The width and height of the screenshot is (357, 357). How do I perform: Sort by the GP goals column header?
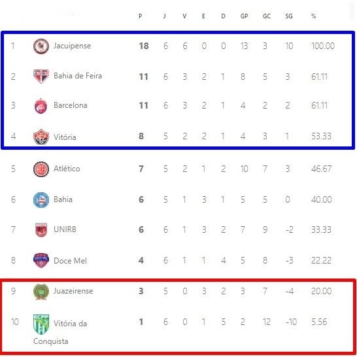[244, 16]
